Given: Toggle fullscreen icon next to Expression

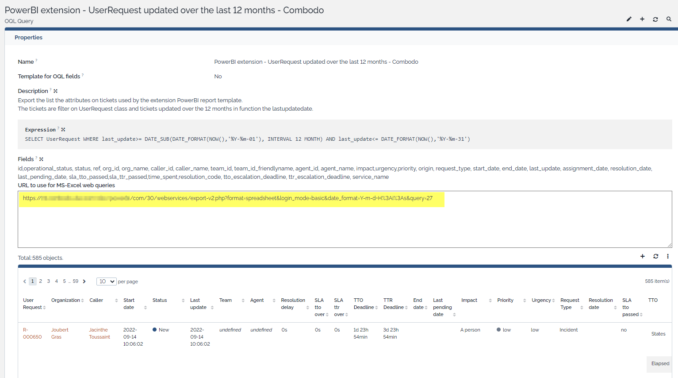Looking at the screenshot, I should [63, 130].
